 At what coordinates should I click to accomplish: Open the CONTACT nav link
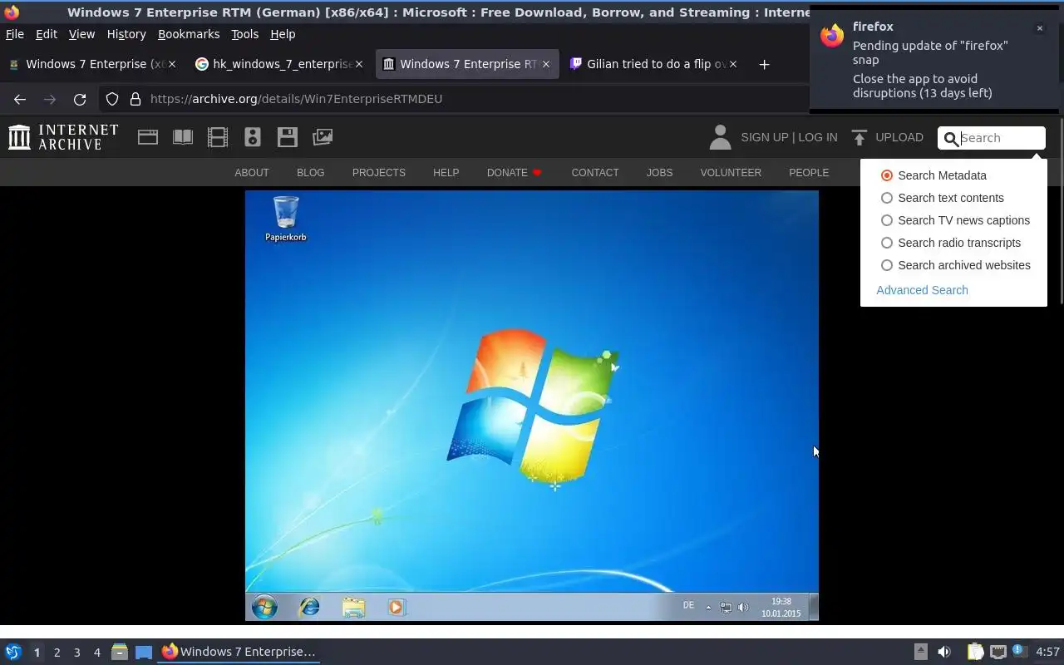point(595,173)
